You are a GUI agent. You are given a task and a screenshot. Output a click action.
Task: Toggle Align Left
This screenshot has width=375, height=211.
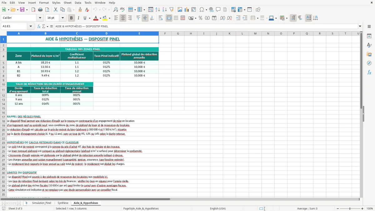coord(116,18)
